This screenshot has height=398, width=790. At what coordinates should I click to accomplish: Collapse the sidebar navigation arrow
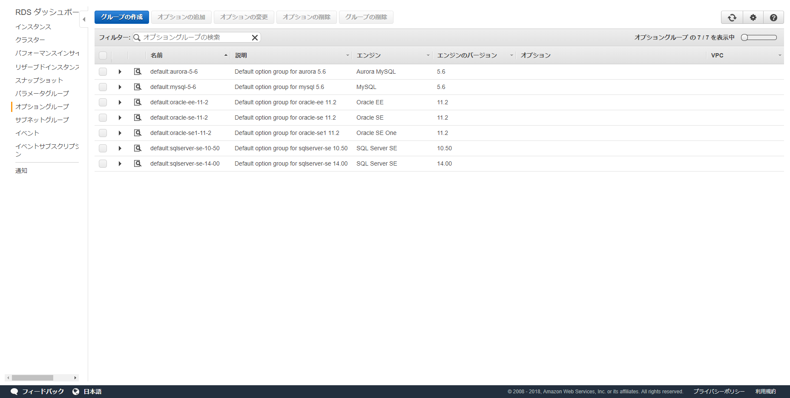(x=84, y=19)
